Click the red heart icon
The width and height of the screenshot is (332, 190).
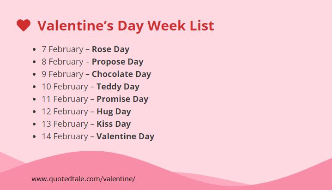pyautogui.click(x=24, y=25)
